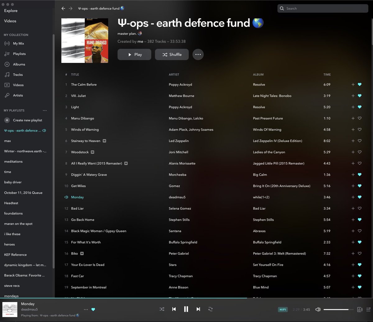This screenshot has width=373, height=322.
Task: Navigate forward with the right arrow
Action: 71,8
